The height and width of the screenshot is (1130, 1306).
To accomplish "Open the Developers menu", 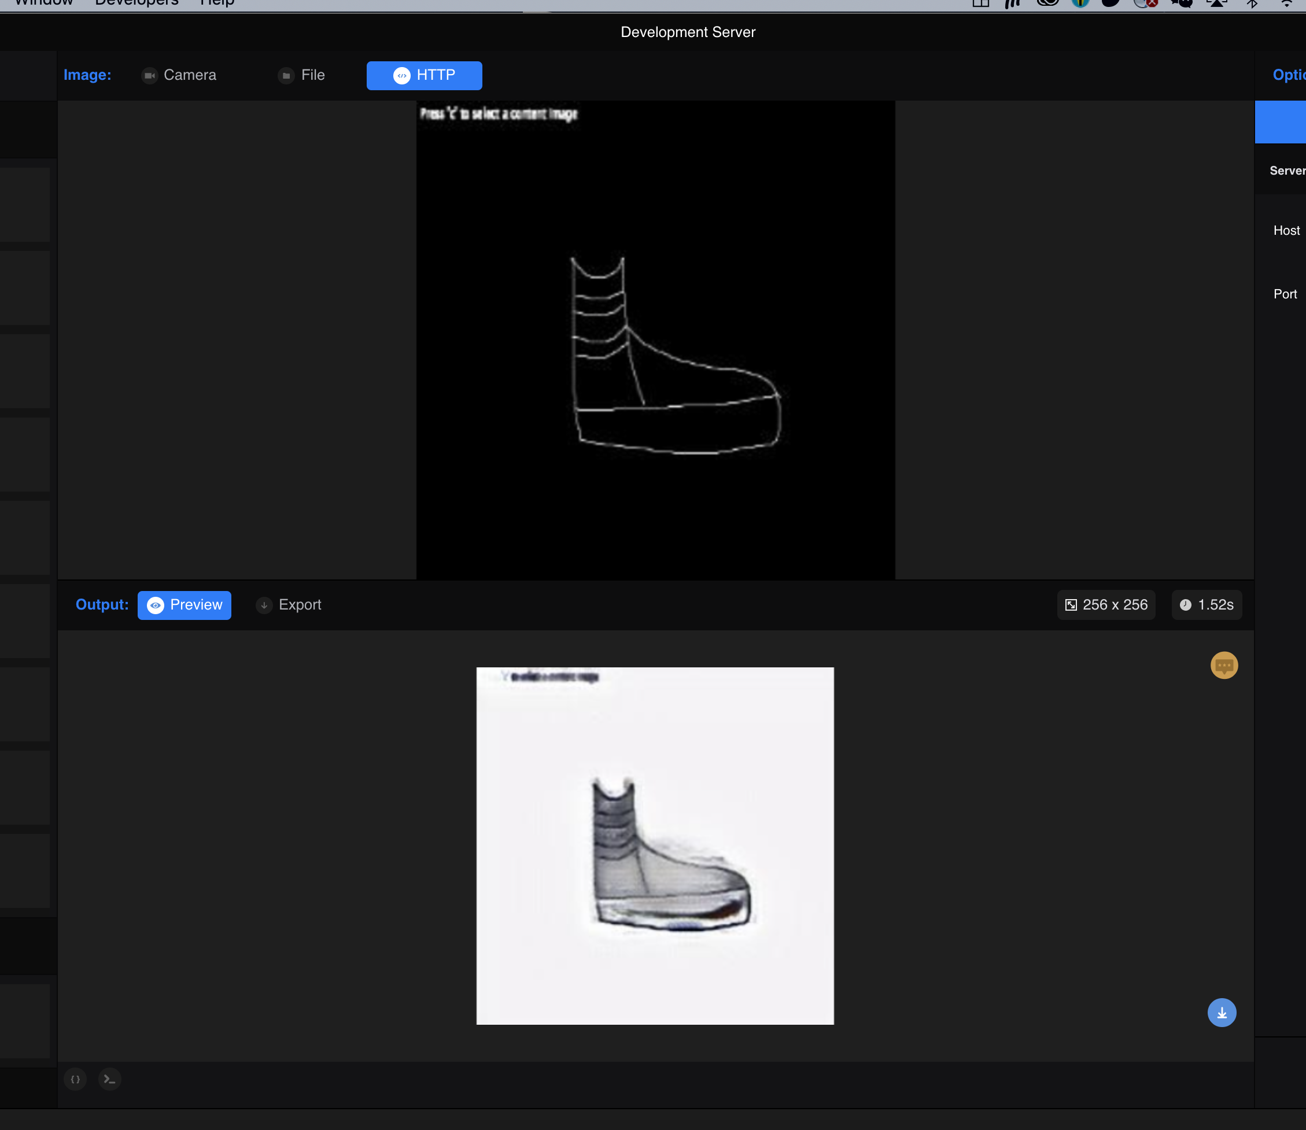I will coord(137,3).
